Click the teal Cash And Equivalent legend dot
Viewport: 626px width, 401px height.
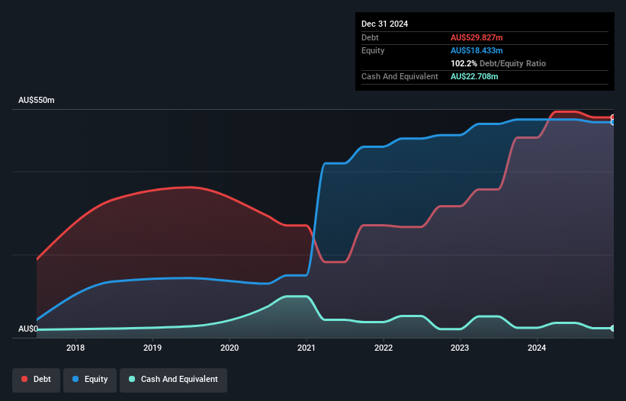[132, 379]
